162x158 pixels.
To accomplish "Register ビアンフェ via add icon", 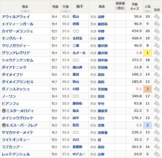I will point(157,104).
